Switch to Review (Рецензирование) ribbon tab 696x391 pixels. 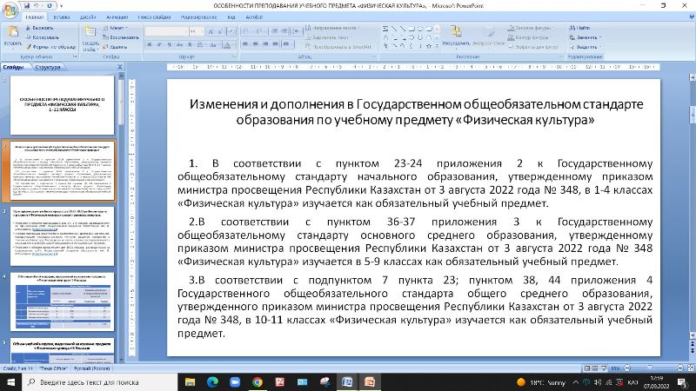tap(199, 17)
